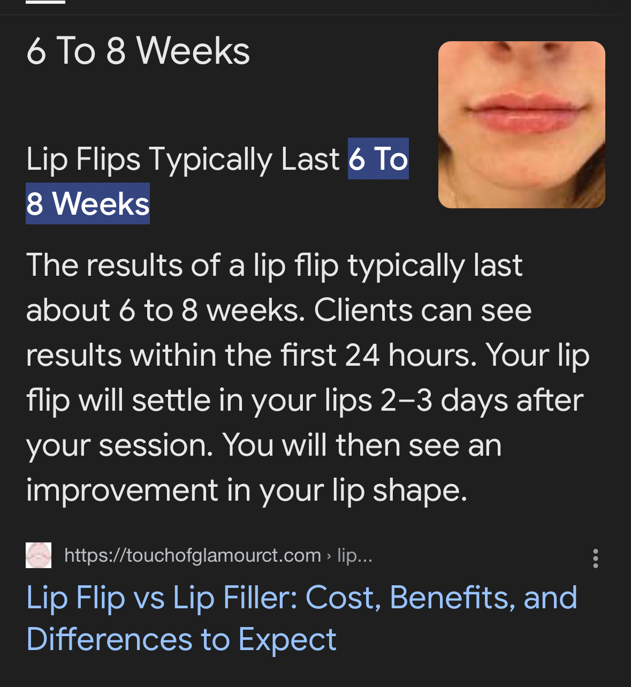Click 'Differences to Expect' in the link title
Image resolution: width=631 pixels, height=687 pixels.
click(181, 639)
